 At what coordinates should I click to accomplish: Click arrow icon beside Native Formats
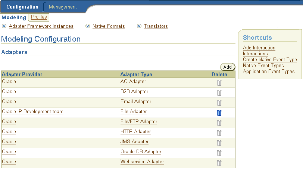[88, 26]
